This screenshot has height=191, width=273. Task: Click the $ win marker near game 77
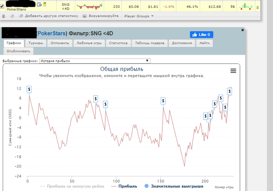click(x=96, y=99)
